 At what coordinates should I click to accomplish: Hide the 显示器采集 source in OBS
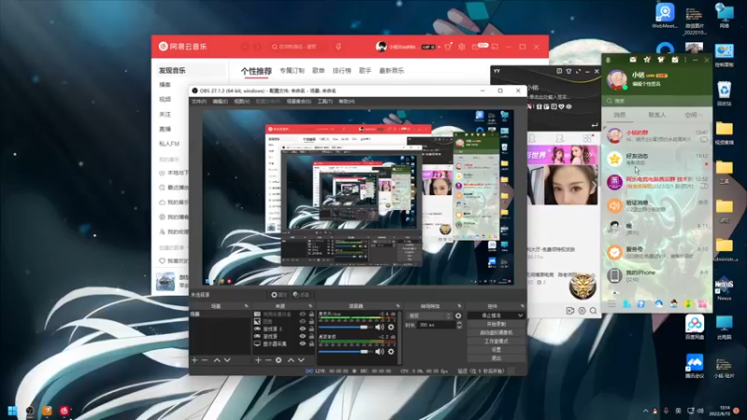pyautogui.click(x=303, y=343)
